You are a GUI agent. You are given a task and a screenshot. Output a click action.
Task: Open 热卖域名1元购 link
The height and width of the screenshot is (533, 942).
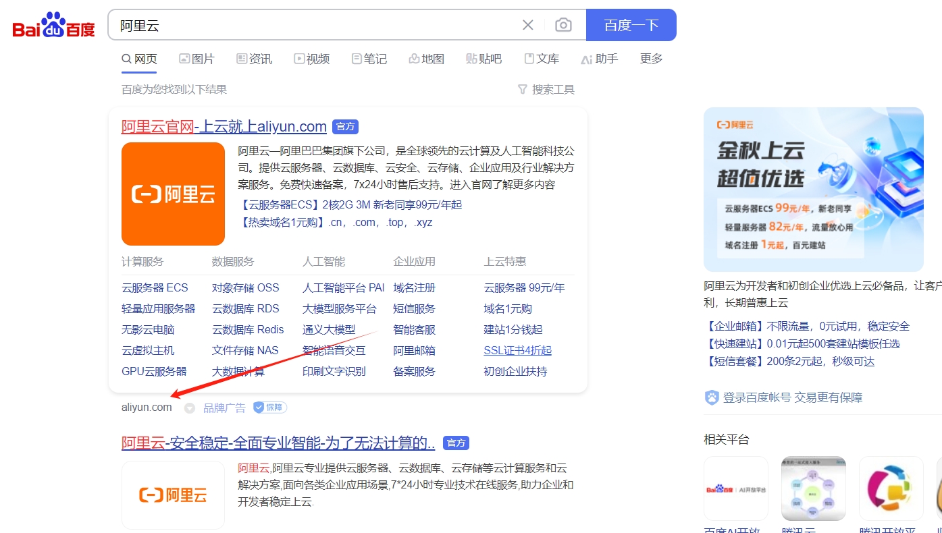(x=336, y=222)
